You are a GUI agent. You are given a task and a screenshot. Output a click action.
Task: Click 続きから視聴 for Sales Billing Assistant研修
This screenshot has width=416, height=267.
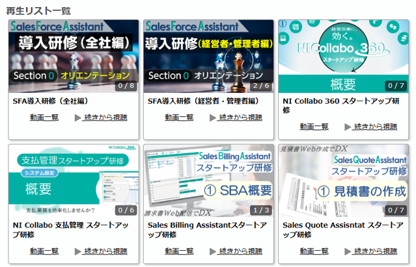point(241,251)
